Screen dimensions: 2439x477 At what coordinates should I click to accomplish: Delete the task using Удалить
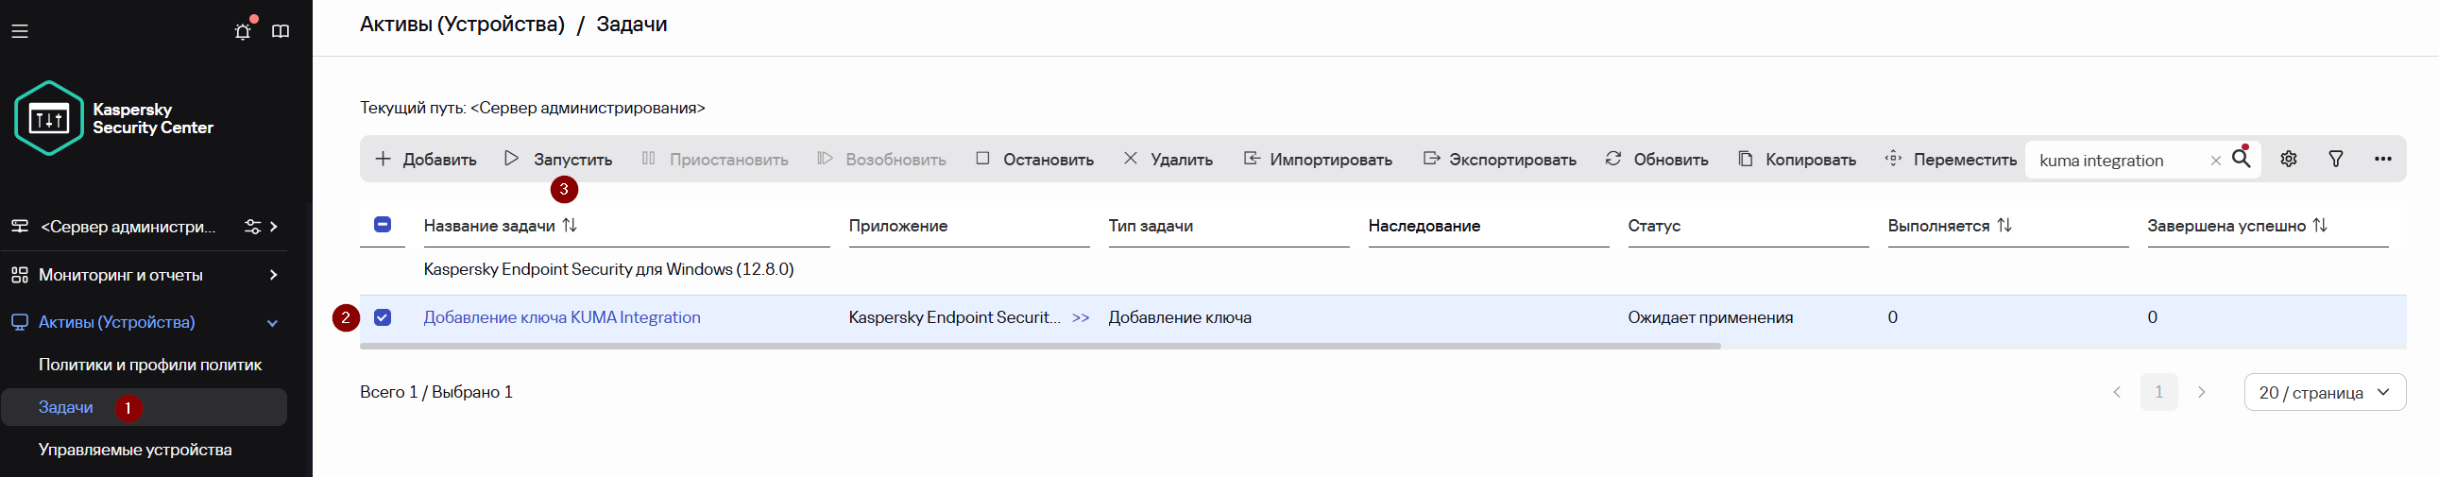pyautogui.click(x=1168, y=159)
